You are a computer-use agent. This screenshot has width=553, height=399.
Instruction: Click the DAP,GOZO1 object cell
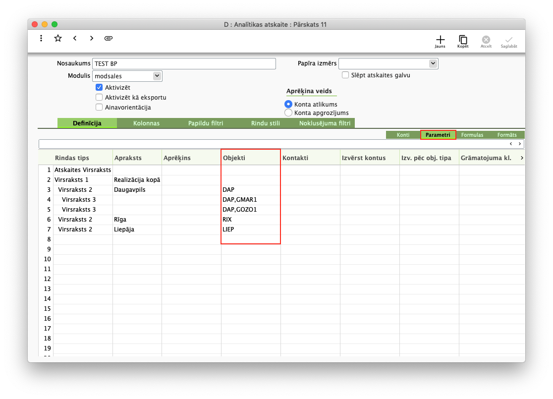coord(251,209)
